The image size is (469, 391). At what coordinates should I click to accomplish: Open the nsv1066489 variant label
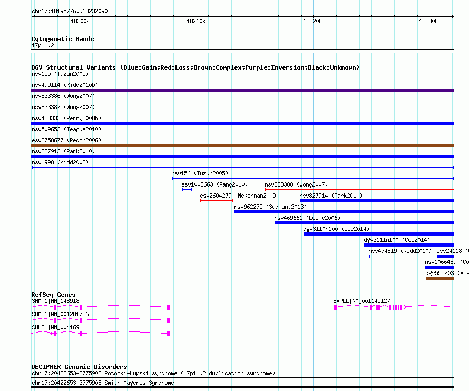click(447, 262)
